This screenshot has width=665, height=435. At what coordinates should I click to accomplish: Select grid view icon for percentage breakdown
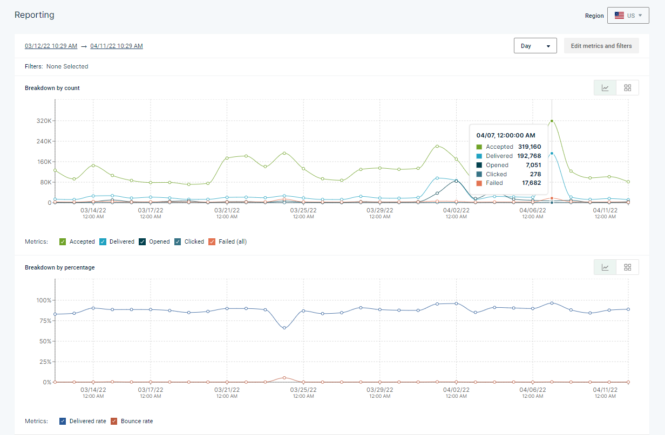(x=627, y=267)
